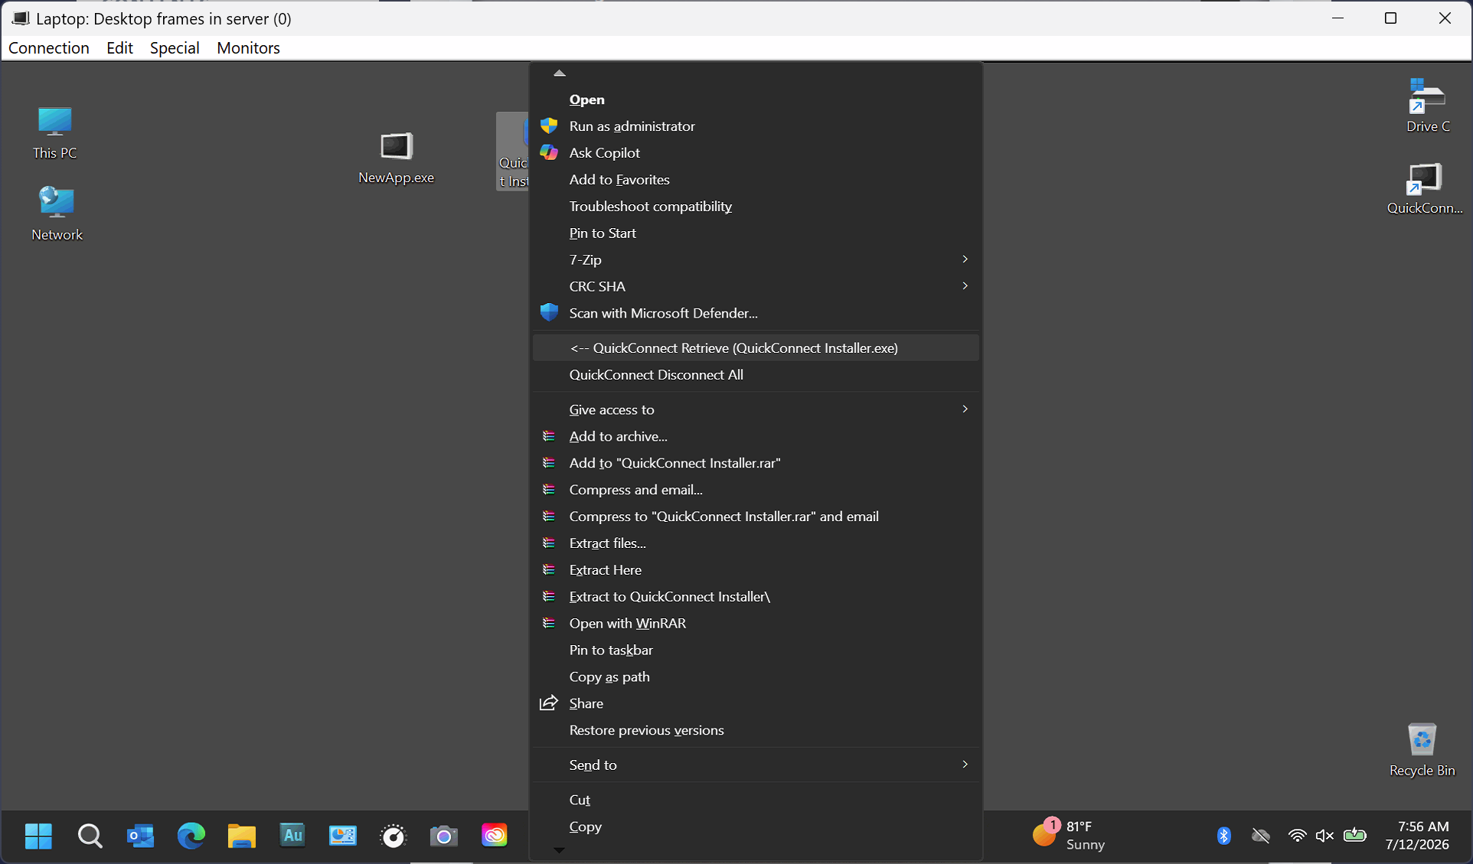Image resolution: width=1473 pixels, height=864 pixels.
Task: Select Add to "QuickConnect Installer.rar"
Action: pyautogui.click(x=756, y=463)
